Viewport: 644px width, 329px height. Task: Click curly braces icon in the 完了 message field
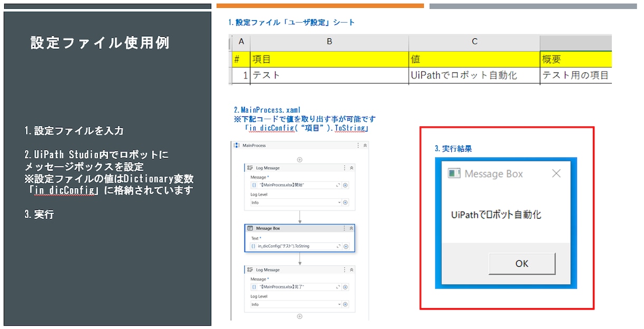[x=254, y=287]
